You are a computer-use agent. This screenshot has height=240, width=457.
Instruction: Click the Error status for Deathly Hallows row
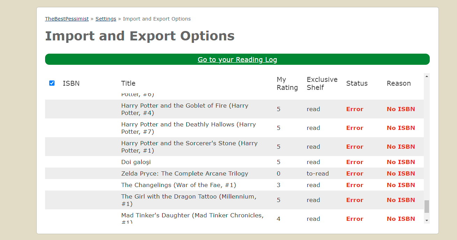355,128
